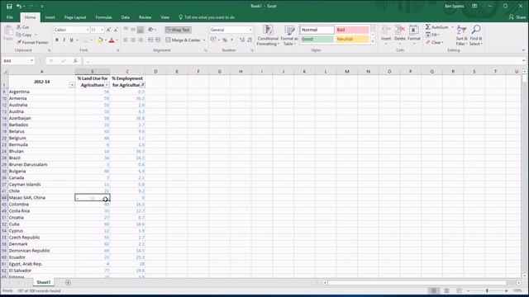Open the General number format dropdown
The image size is (529, 297).
pos(250,30)
